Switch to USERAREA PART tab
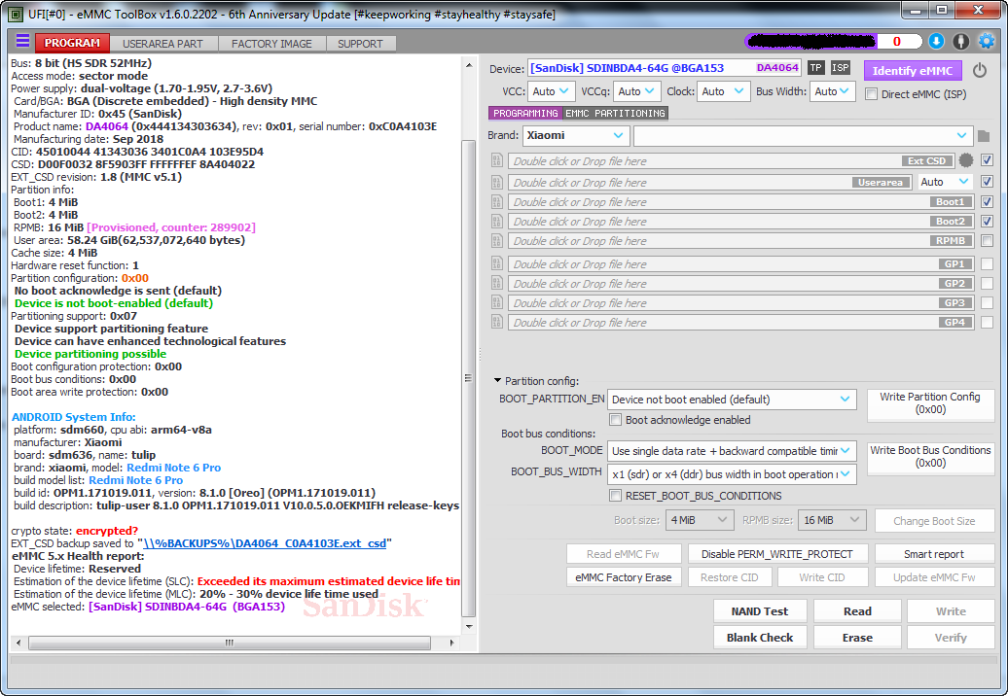The width and height of the screenshot is (1008, 696). pyautogui.click(x=162, y=44)
